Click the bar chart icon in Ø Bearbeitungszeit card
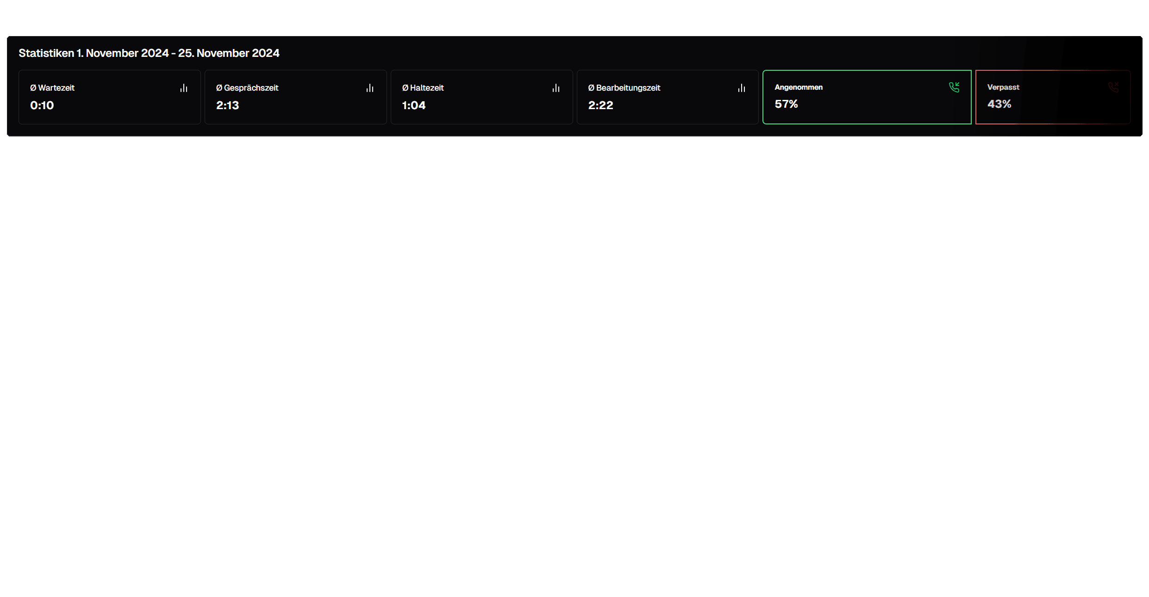Viewport: 1149px width, 597px height. click(742, 88)
